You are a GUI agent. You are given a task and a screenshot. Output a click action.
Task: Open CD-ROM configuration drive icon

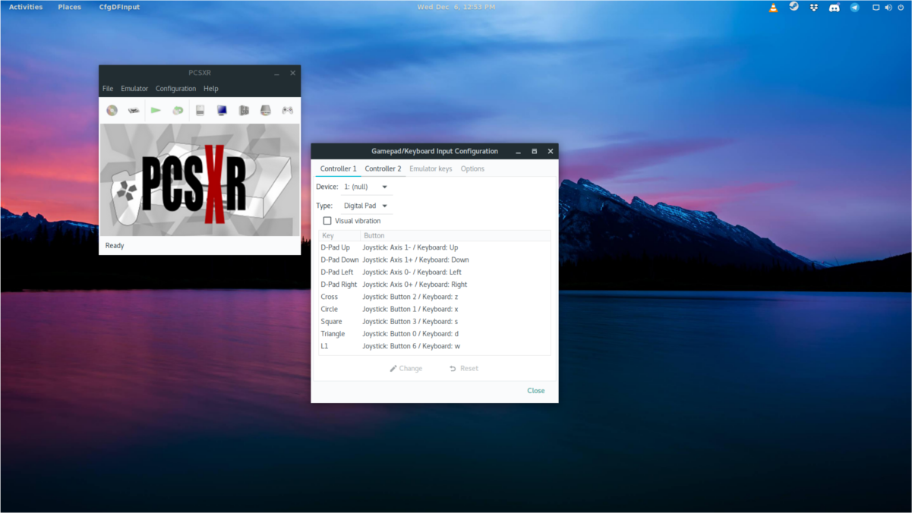(266, 110)
